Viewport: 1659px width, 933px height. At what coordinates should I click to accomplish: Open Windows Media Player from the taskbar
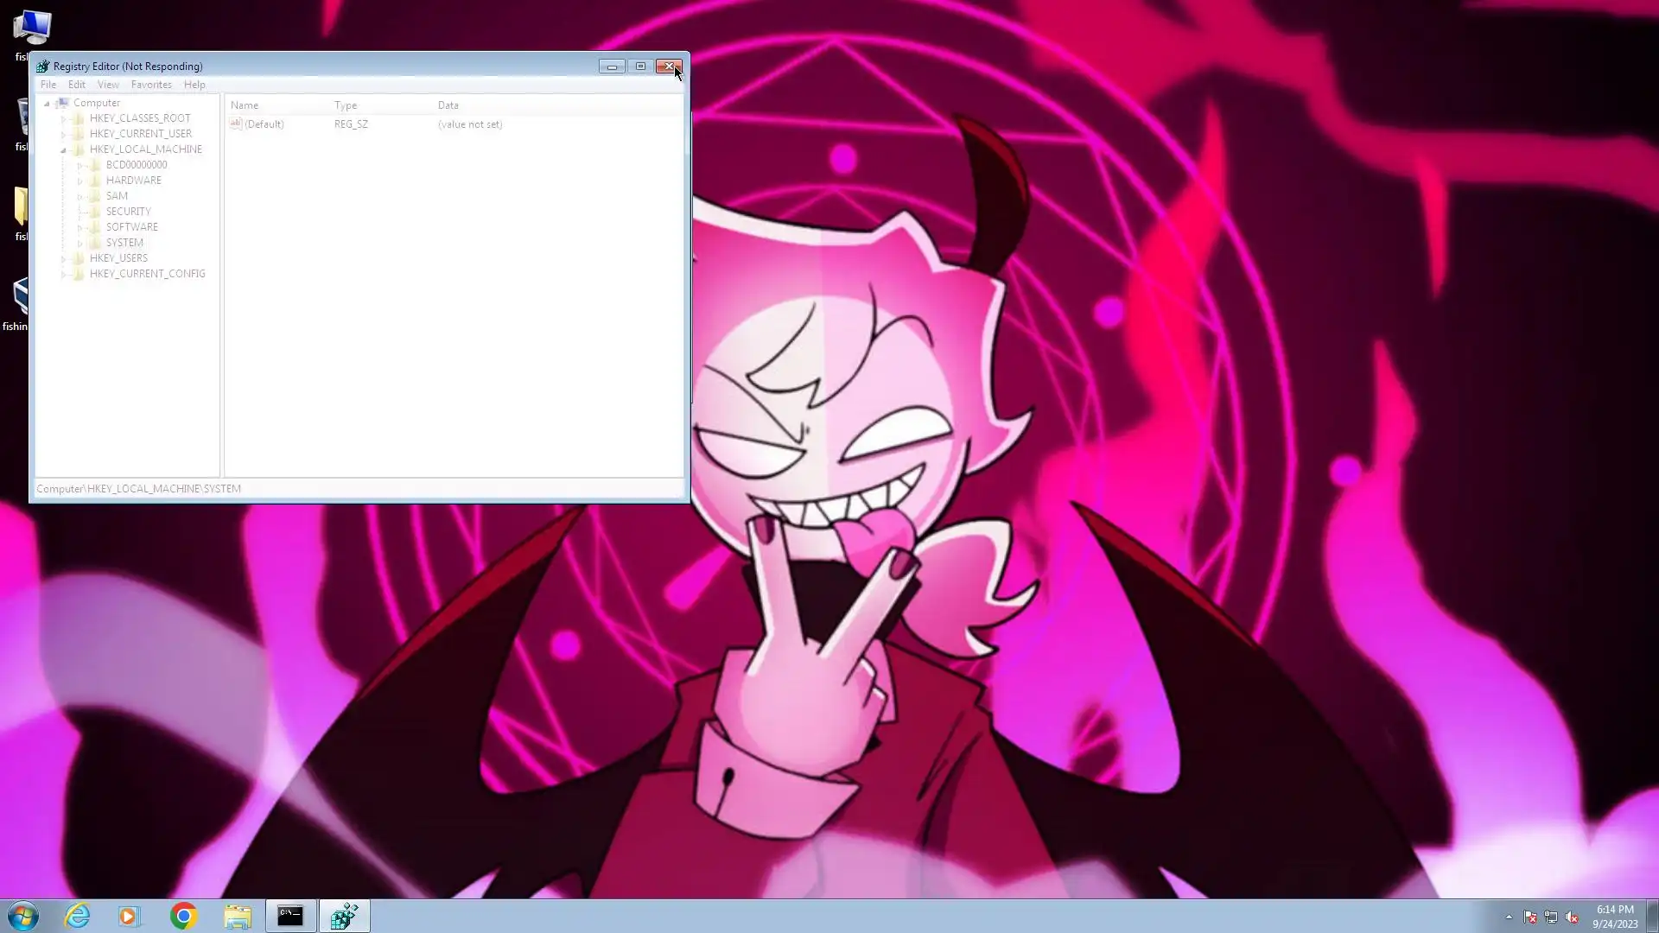pyautogui.click(x=129, y=916)
